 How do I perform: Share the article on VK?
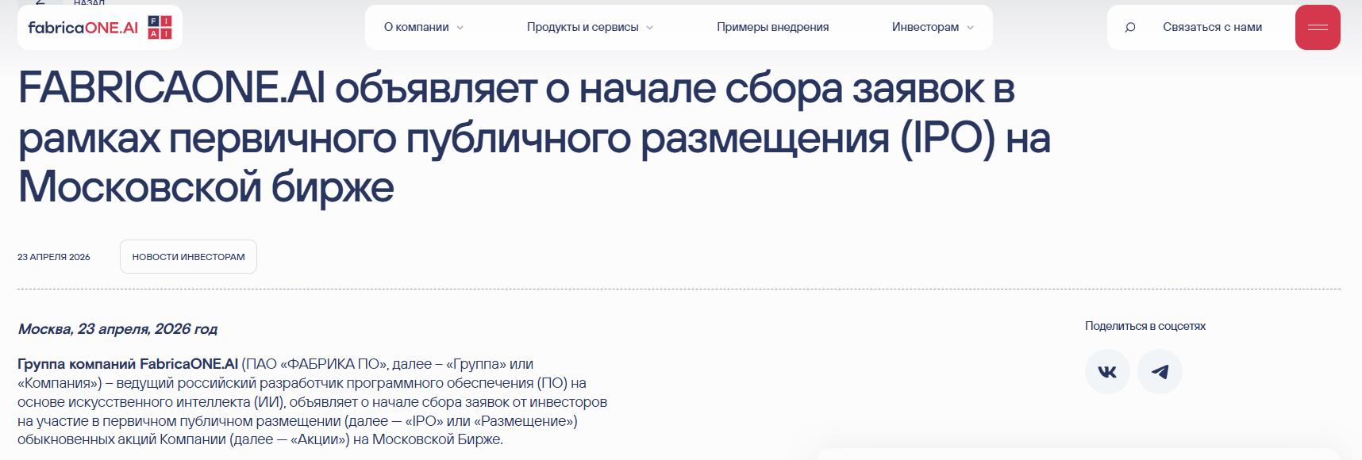coord(1107,372)
